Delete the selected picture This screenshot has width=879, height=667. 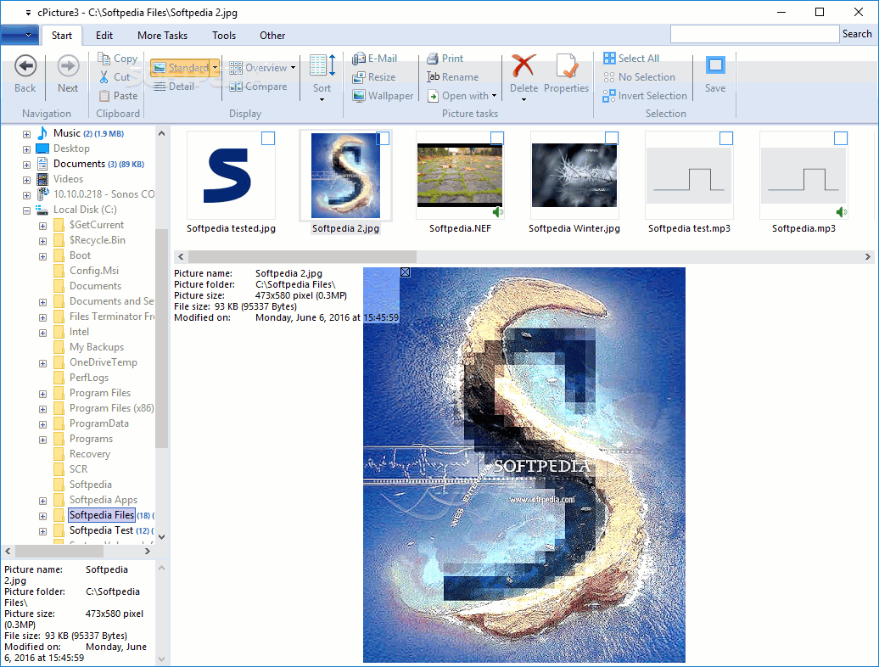pos(523,73)
